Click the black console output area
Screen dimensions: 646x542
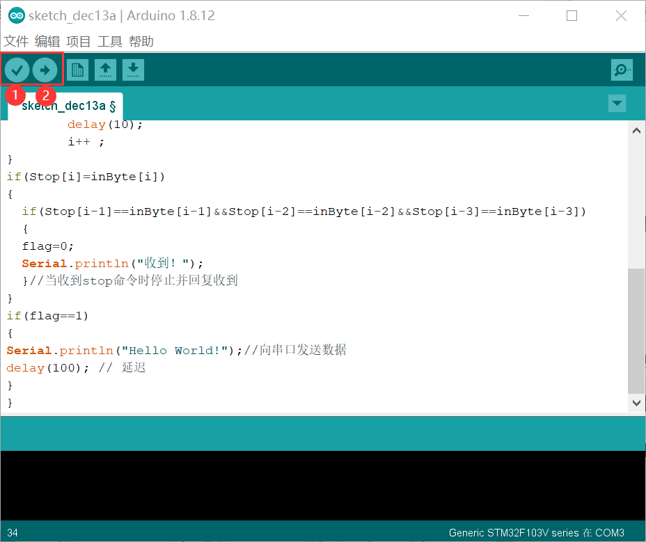point(322,485)
